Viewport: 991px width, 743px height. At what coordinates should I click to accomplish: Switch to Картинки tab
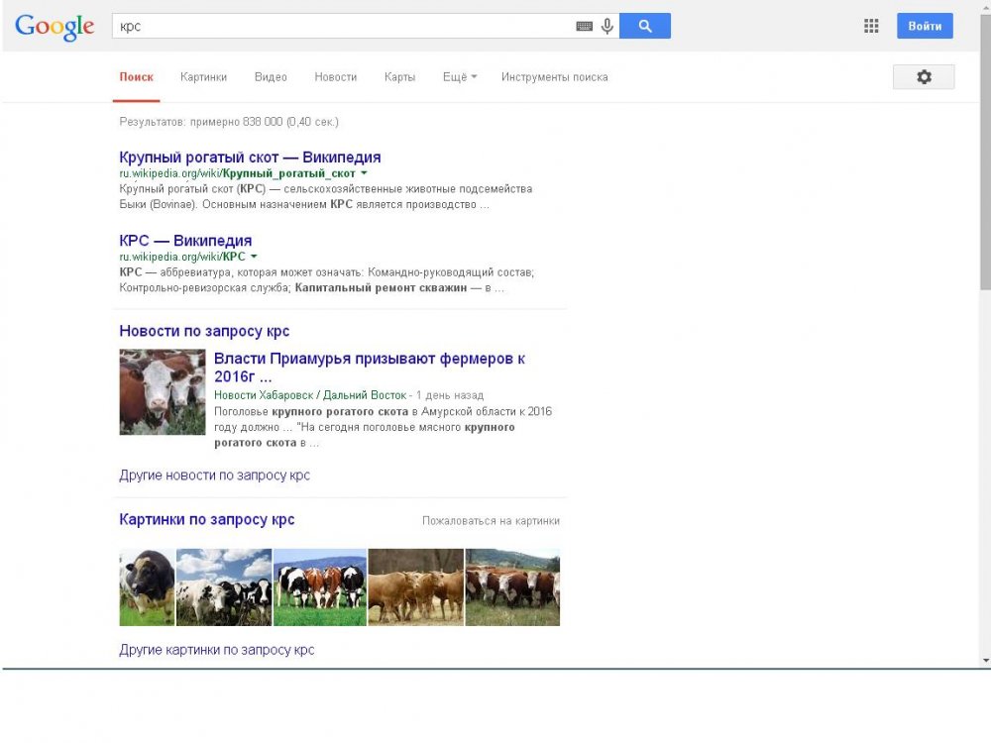(x=203, y=77)
